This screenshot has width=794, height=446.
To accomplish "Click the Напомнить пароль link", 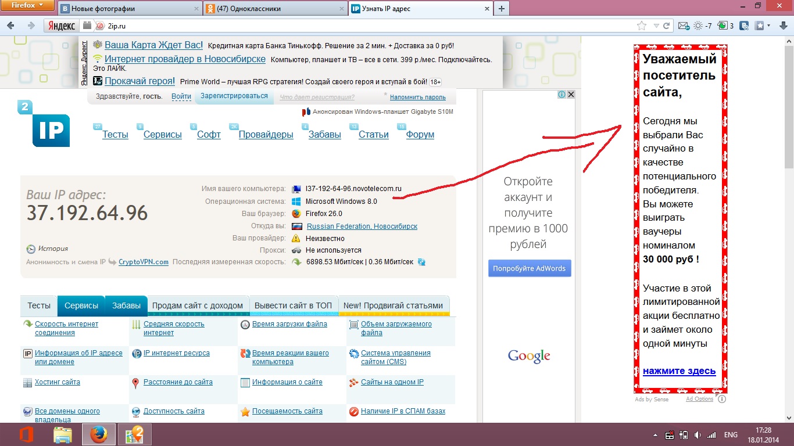I will point(418,97).
